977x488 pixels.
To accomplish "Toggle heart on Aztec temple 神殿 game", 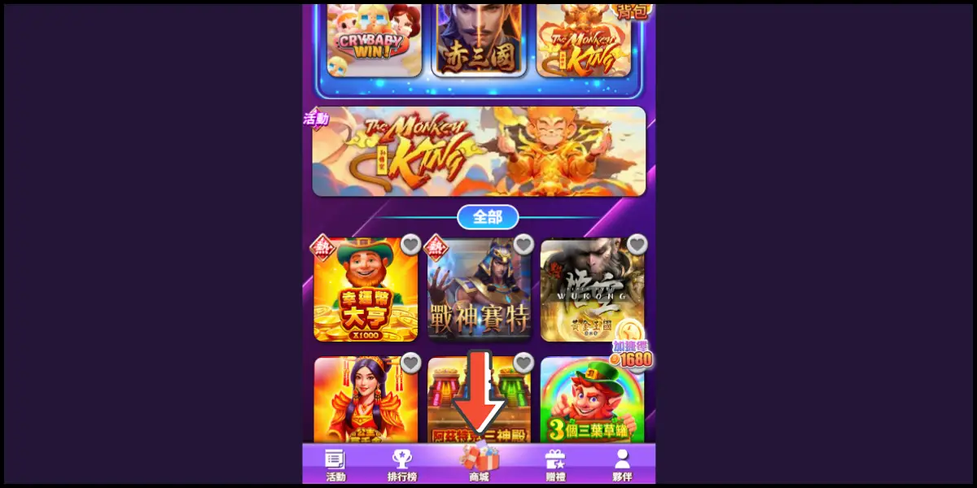I will pos(524,362).
